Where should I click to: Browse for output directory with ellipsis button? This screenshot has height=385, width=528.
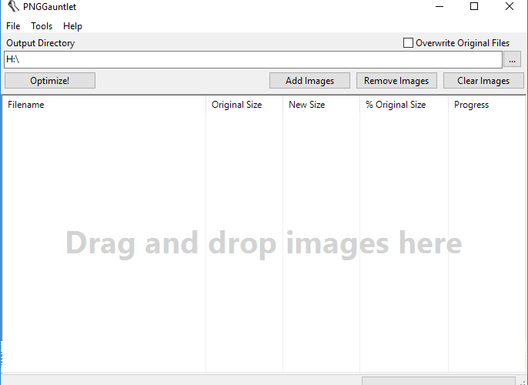point(512,59)
